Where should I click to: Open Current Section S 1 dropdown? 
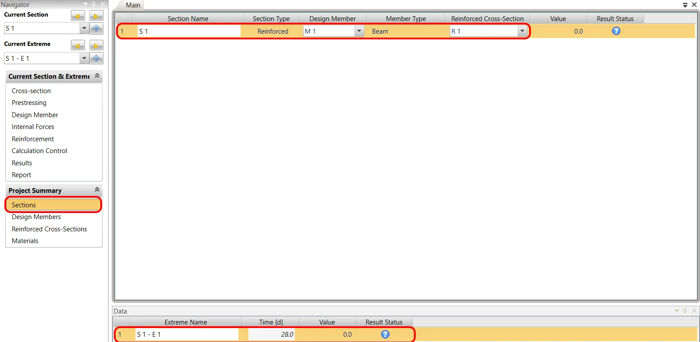[x=84, y=28]
